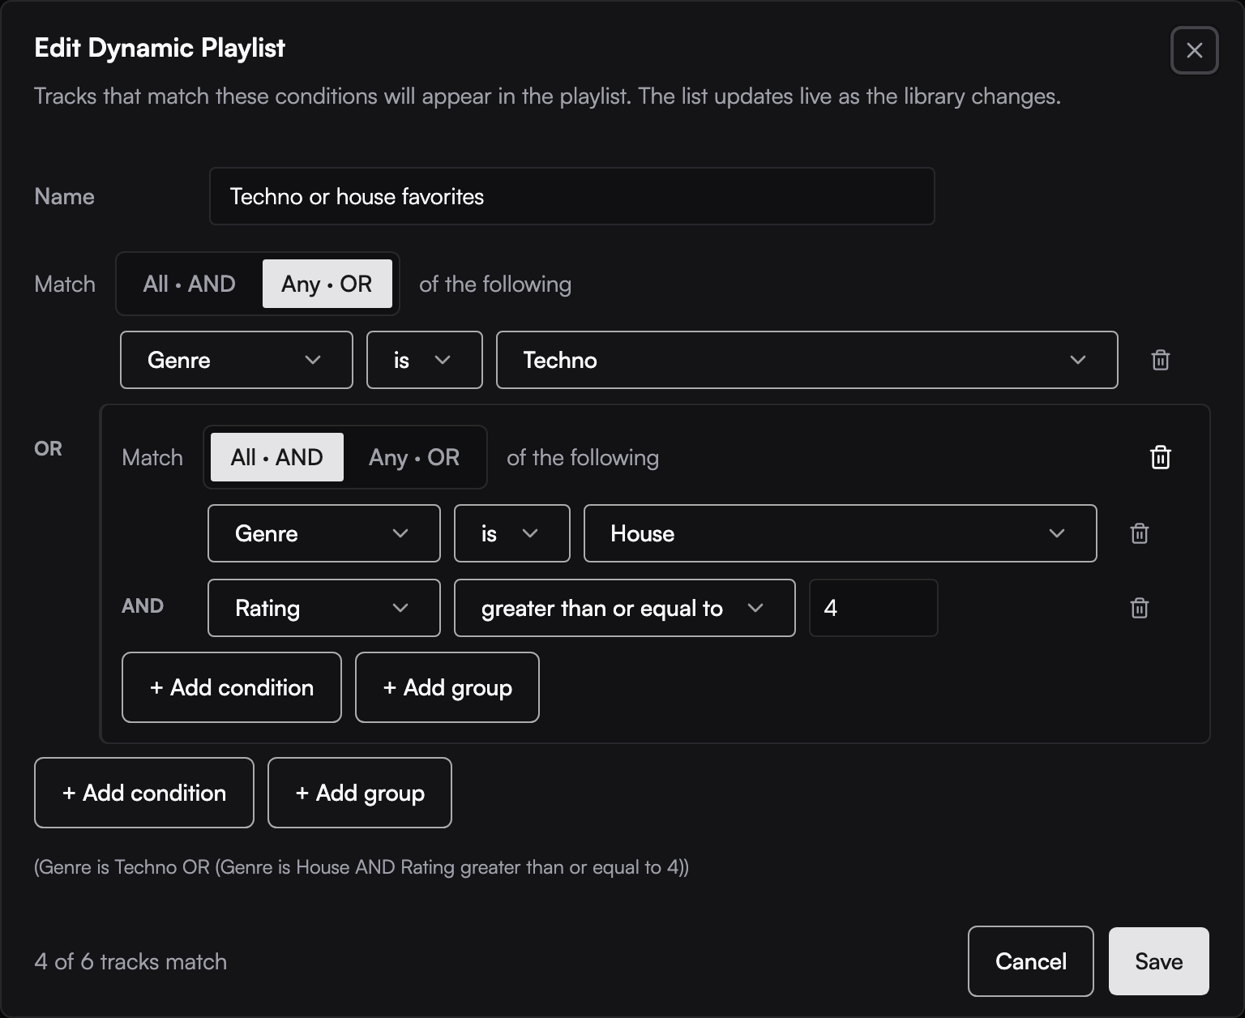
Task: Add a top-level condition
Action: tap(144, 793)
